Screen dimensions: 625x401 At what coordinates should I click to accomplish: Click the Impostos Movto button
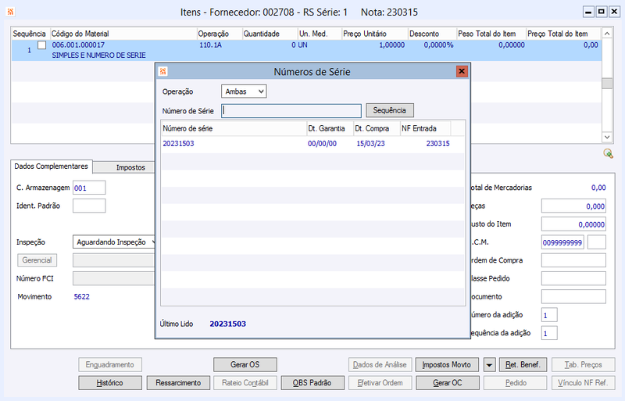pyautogui.click(x=447, y=365)
